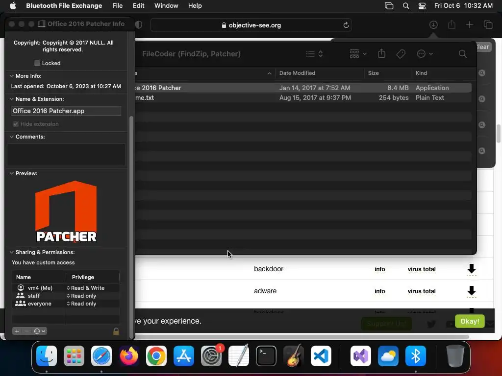
Task: Open Weather app in the Dock
Action: (x=388, y=356)
